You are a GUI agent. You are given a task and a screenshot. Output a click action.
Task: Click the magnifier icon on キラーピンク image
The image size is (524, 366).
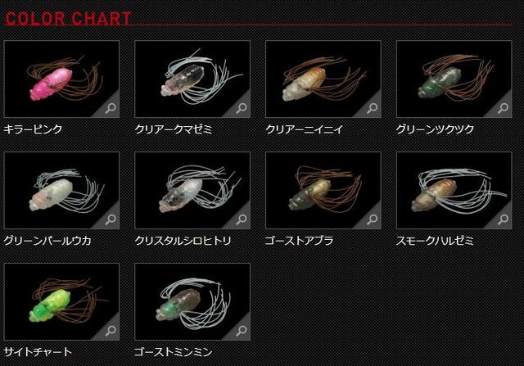[x=111, y=108]
